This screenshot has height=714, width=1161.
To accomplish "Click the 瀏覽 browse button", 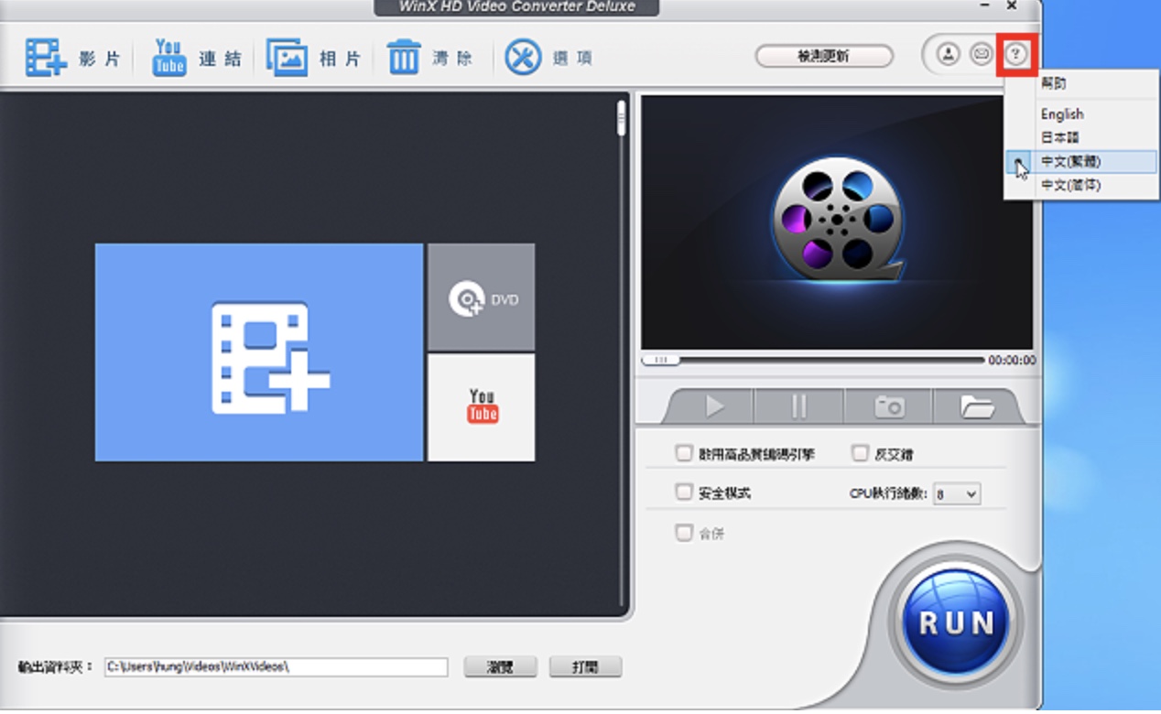I will (500, 666).
